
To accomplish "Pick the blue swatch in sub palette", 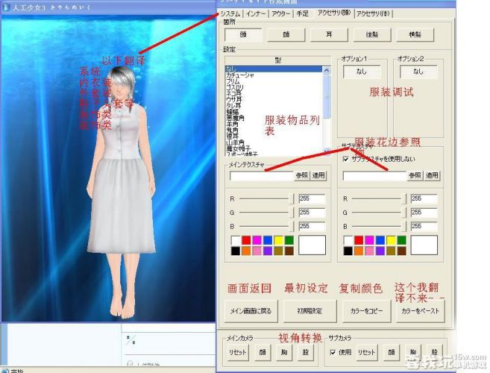I will coord(380,240).
